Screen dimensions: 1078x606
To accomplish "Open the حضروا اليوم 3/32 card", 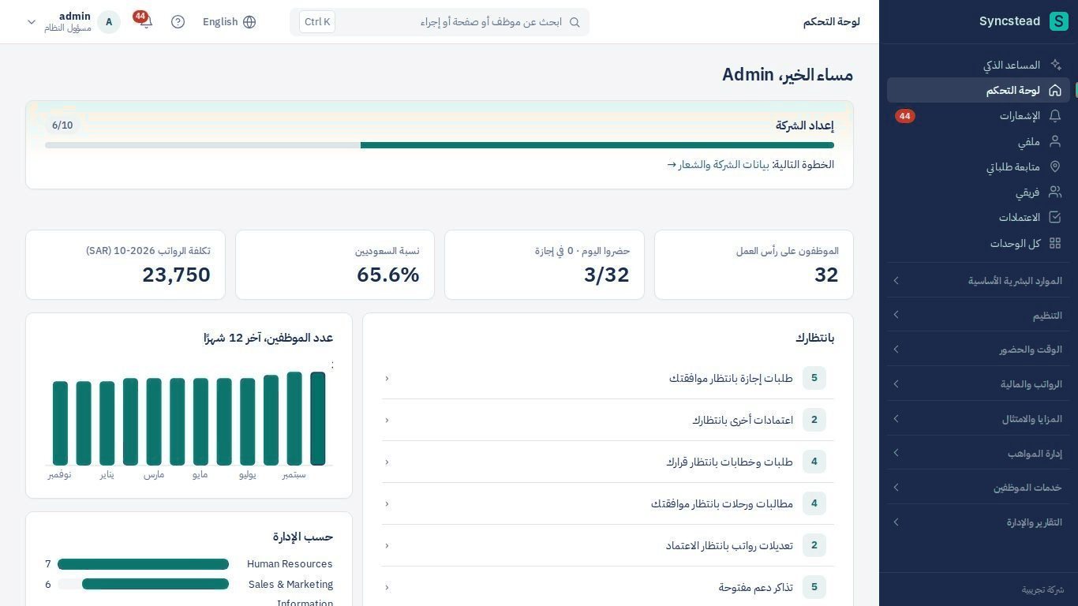I will point(545,265).
